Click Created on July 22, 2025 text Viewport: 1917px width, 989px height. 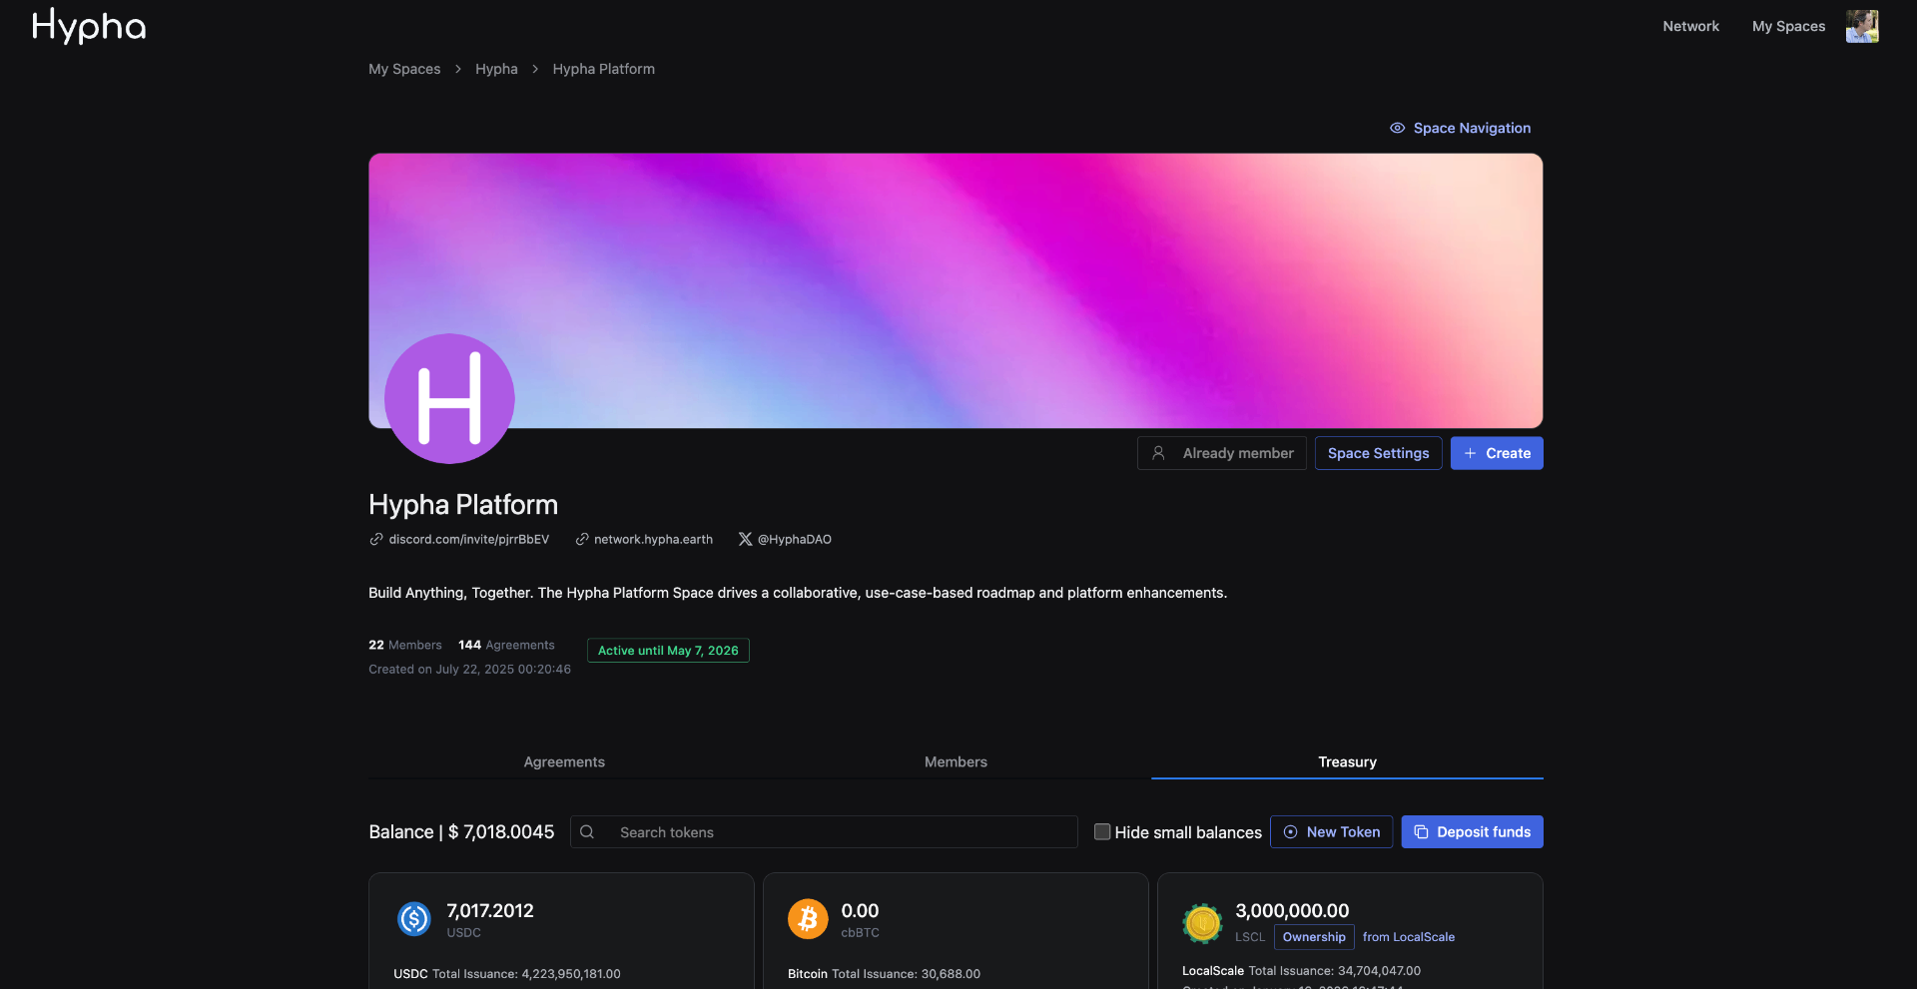coord(469,670)
